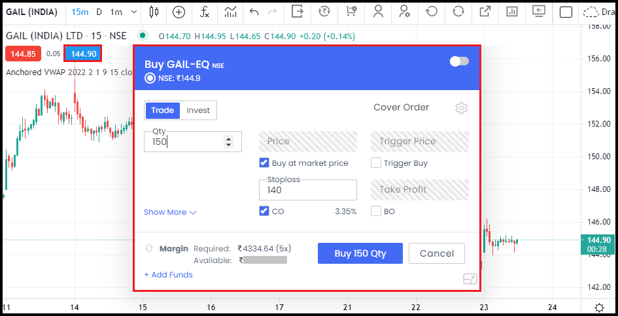Click in the Qty input field
This screenshot has width=618, height=316.
193,142
